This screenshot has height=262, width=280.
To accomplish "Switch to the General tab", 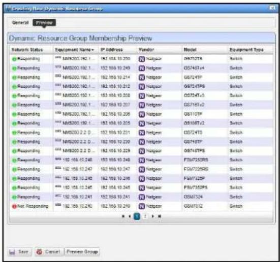I will tap(20, 23).
